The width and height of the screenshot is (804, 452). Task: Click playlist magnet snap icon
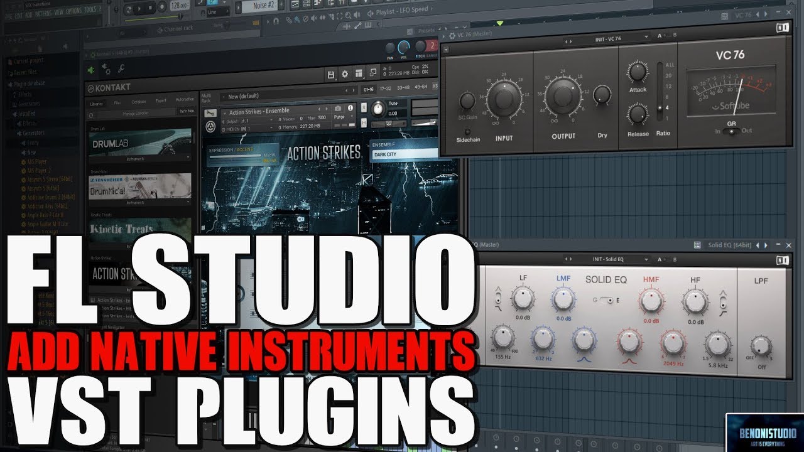pyautogui.click(x=276, y=21)
